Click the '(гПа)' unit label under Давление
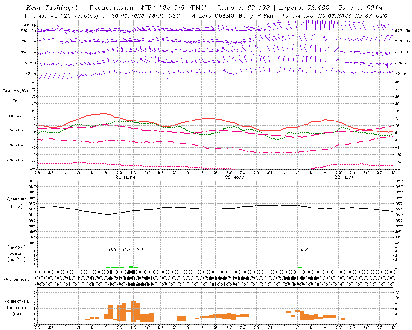Image resolution: width=412 pixels, height=330 pixels. [17, 206]
